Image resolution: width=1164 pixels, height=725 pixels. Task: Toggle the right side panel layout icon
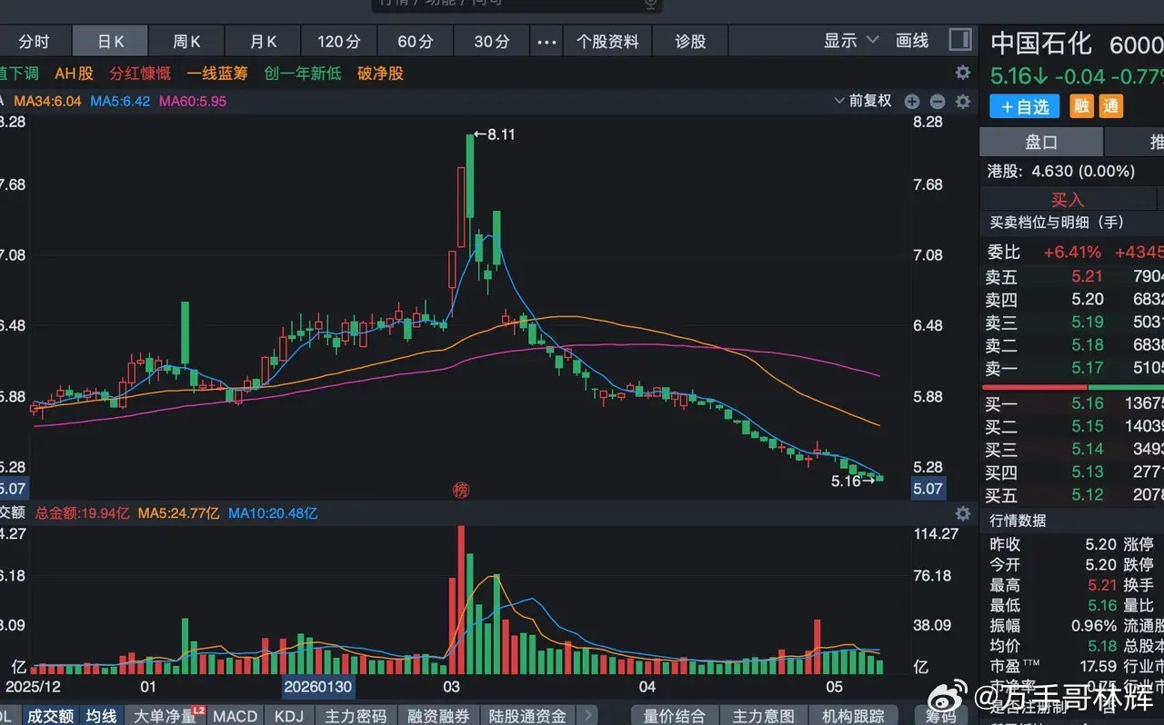[959, 40]
